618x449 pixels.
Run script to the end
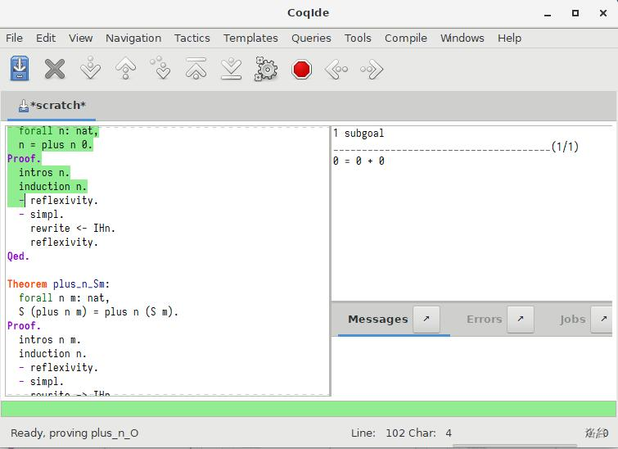231,69
